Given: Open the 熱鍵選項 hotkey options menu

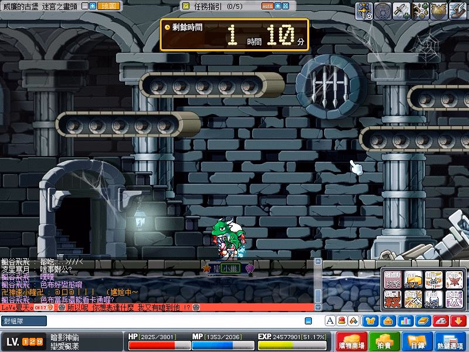Looking at the screenshot, I should pos(451,342).
